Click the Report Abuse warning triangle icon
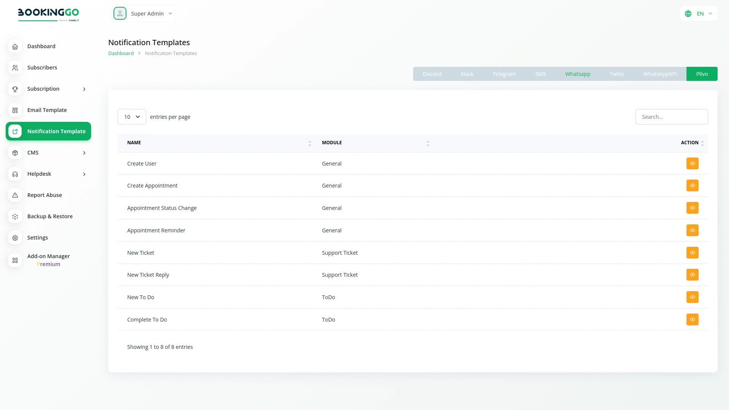This screenshot has width=729, height=410. pyautogui.click(x=15, y=195)
